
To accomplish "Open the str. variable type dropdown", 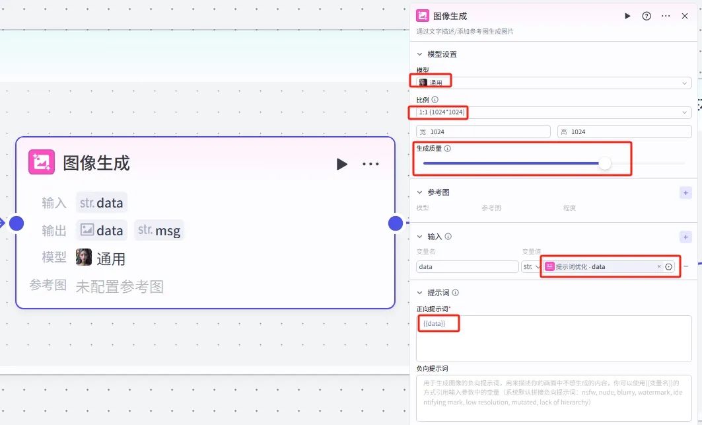I will pos(532,267).
